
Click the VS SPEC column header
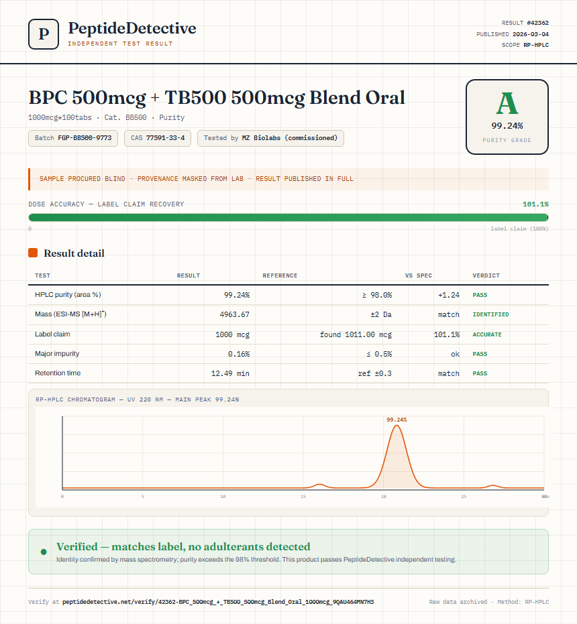pyautogui.click(x=419, y=275)
